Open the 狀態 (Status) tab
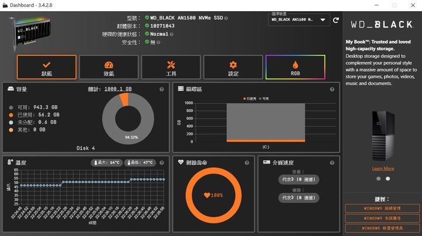Viewport: 422px width, 236px height. pos(46,67)
